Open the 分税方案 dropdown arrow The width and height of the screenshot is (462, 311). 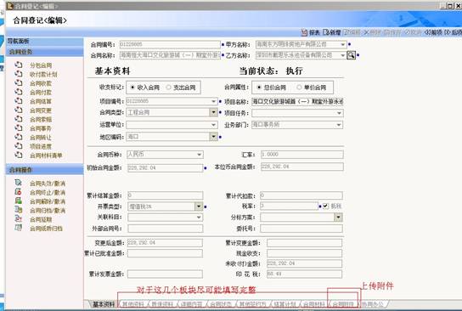point(338,218)
